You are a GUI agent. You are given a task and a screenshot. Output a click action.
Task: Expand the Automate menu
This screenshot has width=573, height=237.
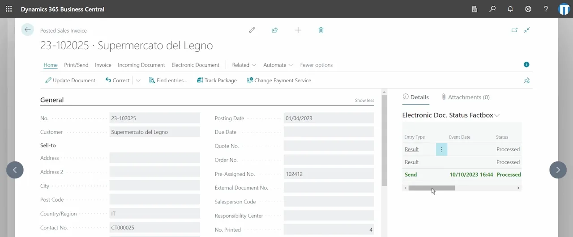pyautogui.click(x=278, y=65)
